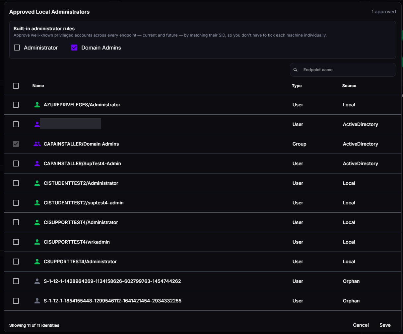Click user icon beside CISTUDENTTEST2/Administrator
403x334 pixels.
point(37,183)
